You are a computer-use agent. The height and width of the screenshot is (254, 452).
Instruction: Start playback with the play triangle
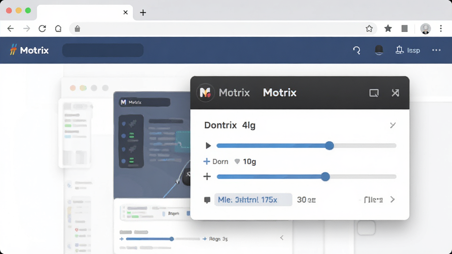pyautogui.click(x=208, y=146)
